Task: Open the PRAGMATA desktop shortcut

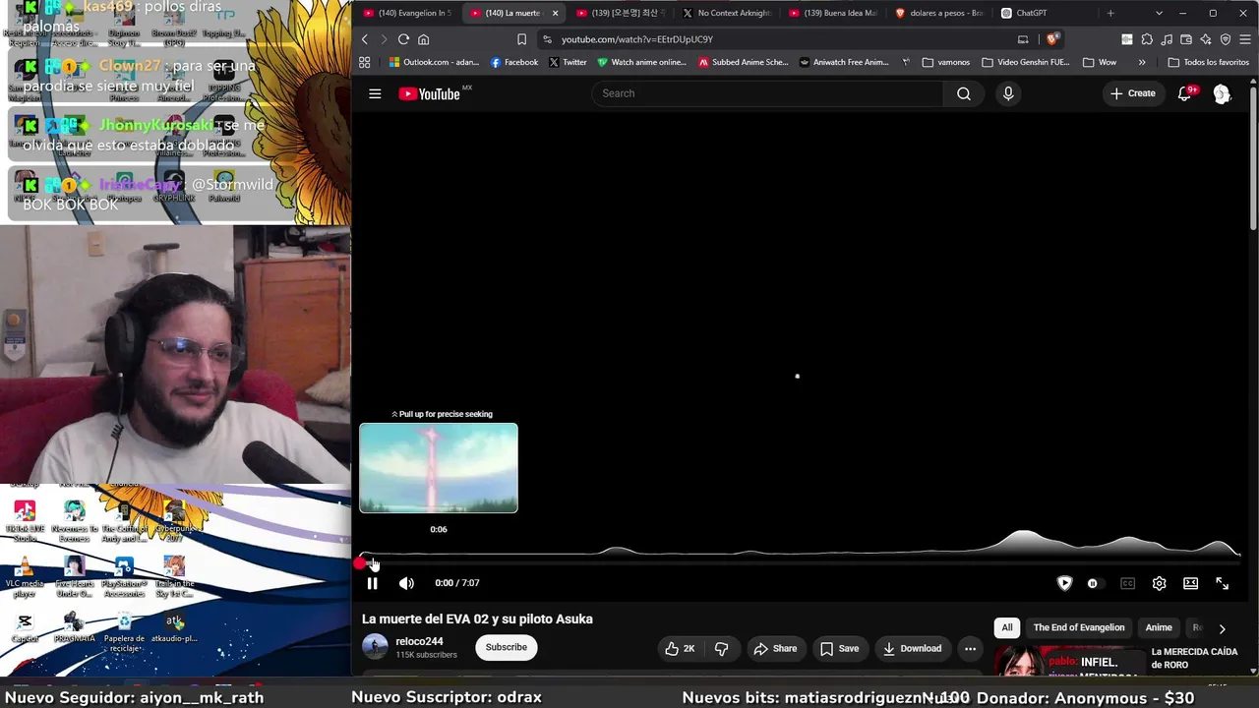Action: coord(74,628)
